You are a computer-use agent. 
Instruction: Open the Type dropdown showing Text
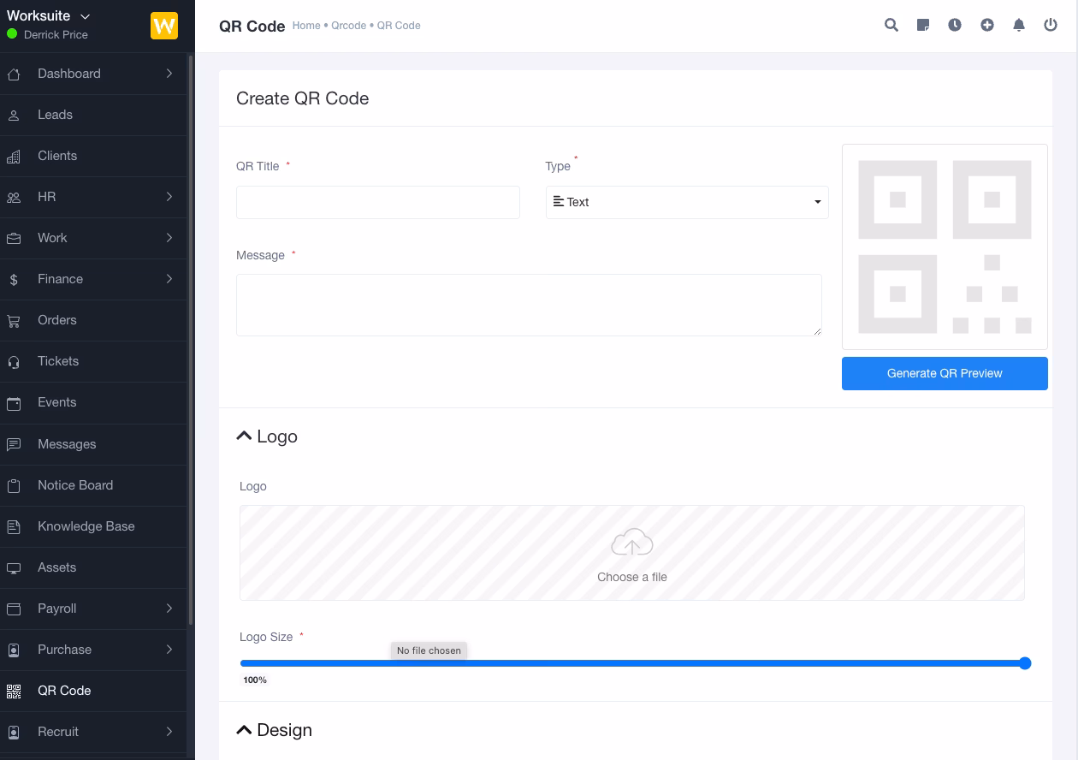[687, 202]
